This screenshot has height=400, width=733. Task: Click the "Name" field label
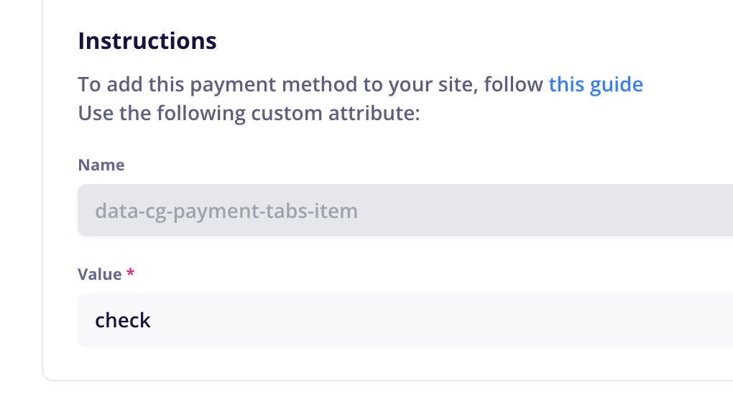tap(101, 165)
